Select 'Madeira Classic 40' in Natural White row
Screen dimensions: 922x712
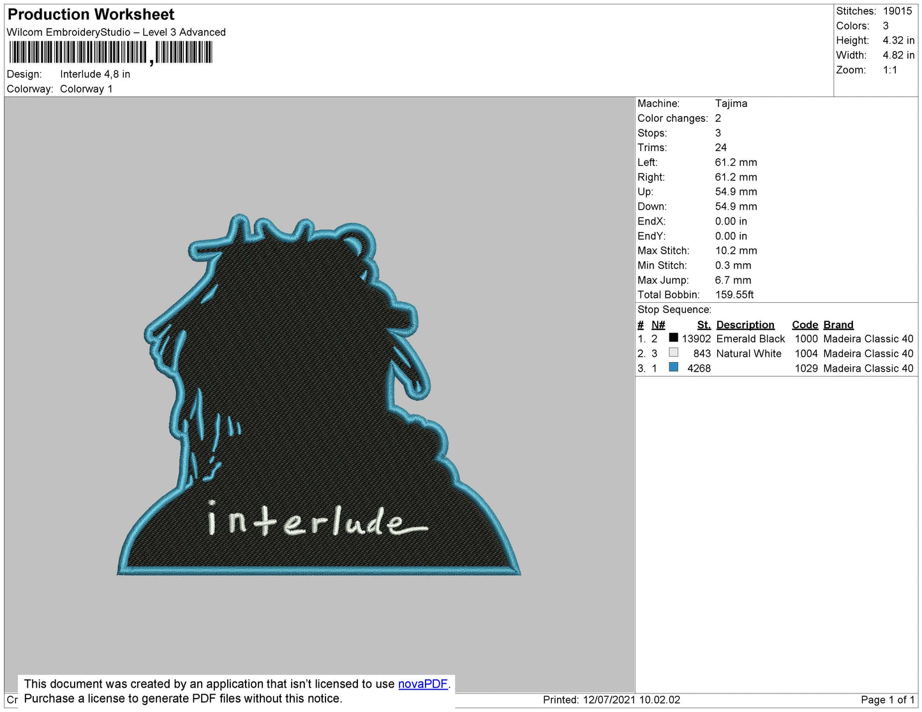click(868, 353)
